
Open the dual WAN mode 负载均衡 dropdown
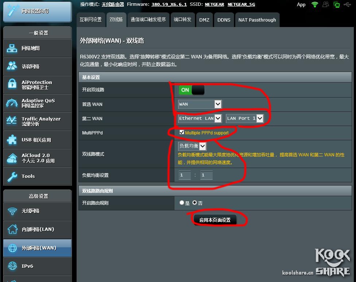[x=192, y=146]
